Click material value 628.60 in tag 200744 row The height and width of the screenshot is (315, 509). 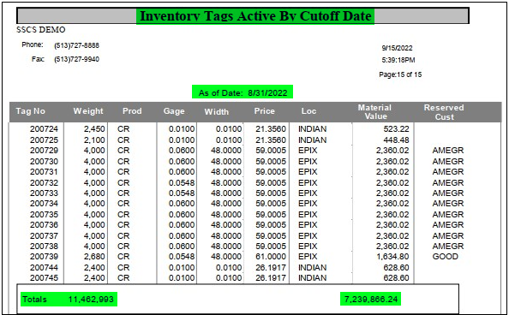[x=396, y=268]
